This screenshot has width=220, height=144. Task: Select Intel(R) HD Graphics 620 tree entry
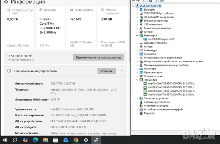click(x=161, y=39)
